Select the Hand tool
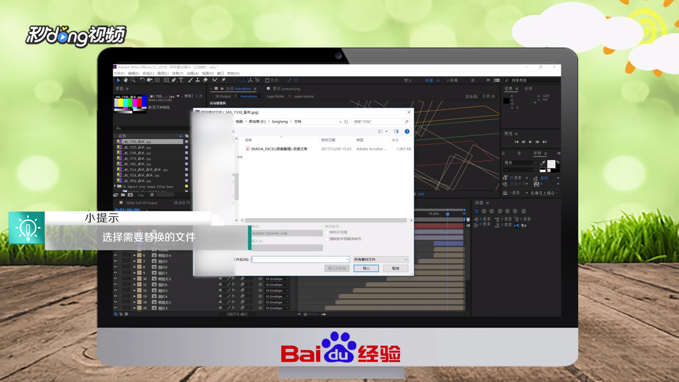 (126, 80)
